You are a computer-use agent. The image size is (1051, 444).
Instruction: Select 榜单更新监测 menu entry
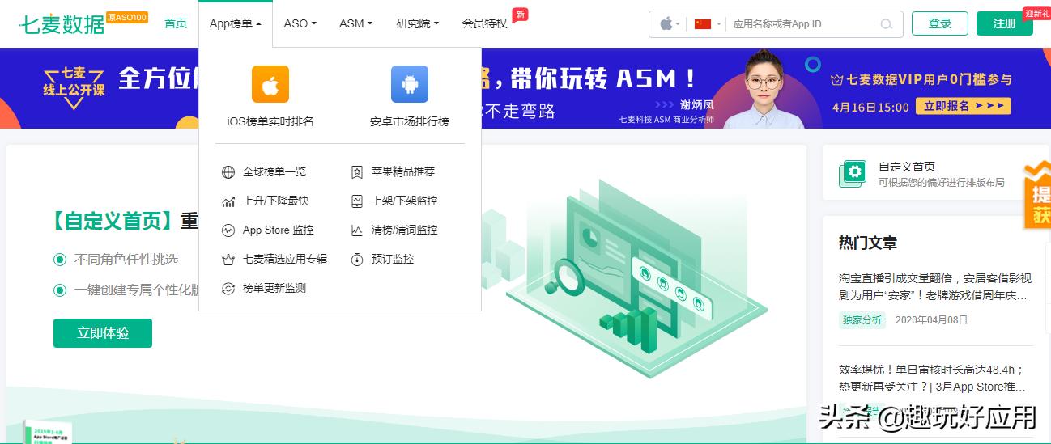click(x=274, y=288)
